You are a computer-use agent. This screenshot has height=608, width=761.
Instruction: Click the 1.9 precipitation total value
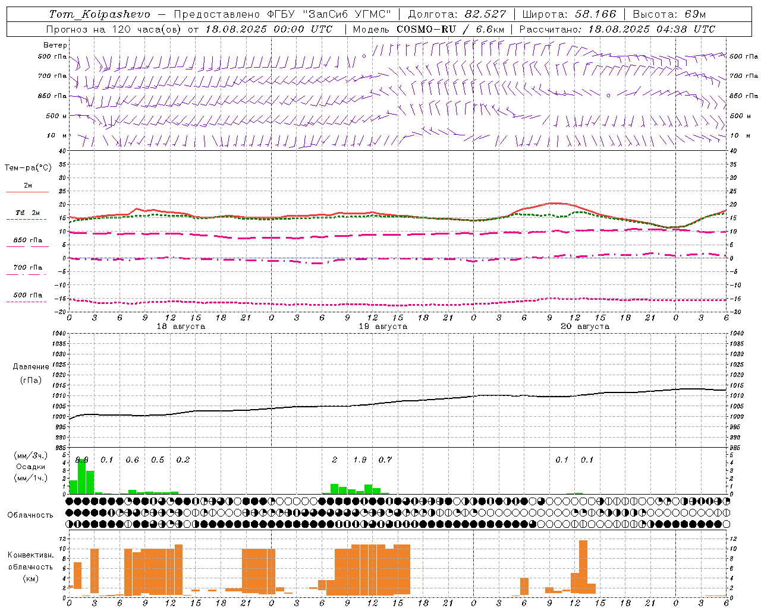point(360,460)
